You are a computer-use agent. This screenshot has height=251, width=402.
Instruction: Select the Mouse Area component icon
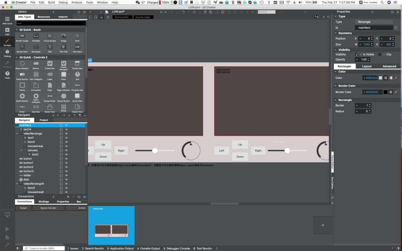22,47
